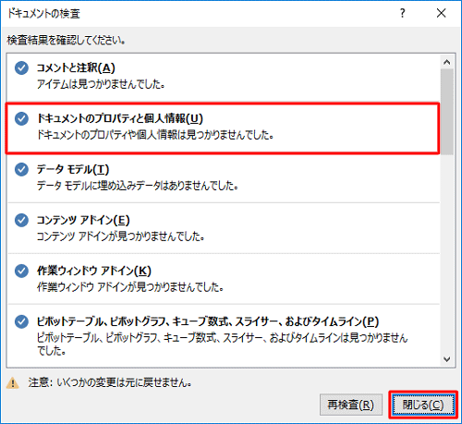Click the 再検査(R) button

351,405
